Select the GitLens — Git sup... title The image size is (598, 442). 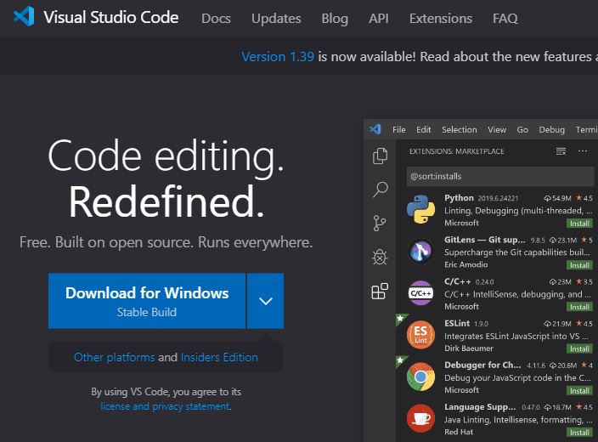(x=485, y=240)
